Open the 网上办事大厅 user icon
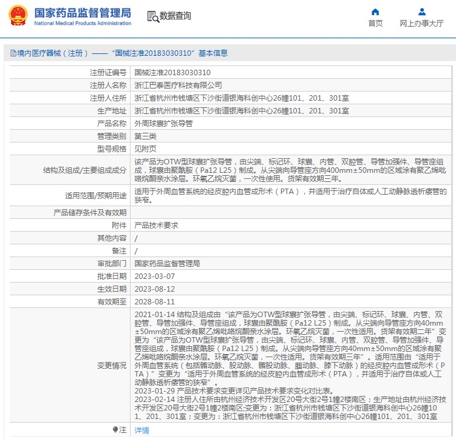Image resolution: width=456 pixels, height=439 pixels. point(421,12)
